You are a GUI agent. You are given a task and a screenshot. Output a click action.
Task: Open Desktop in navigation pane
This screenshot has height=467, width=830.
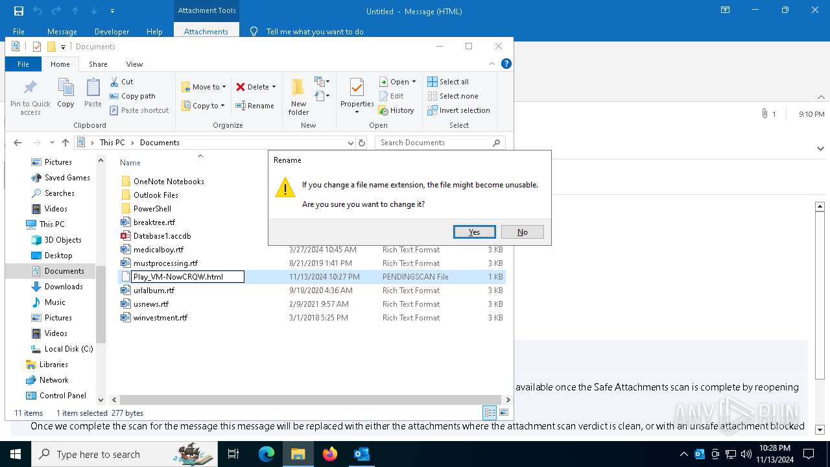click(52, 256)
